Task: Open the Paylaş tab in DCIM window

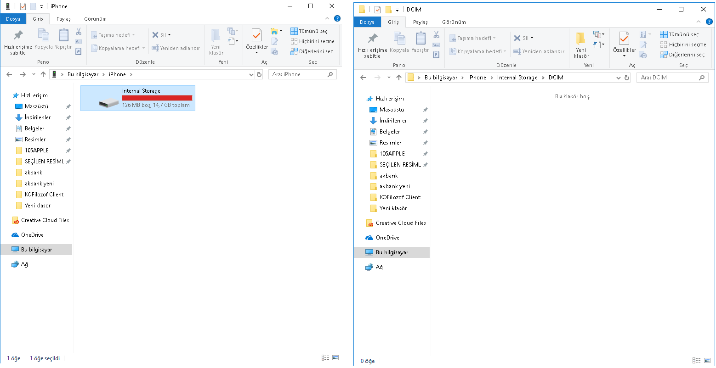Action: [x=420, y=22]
